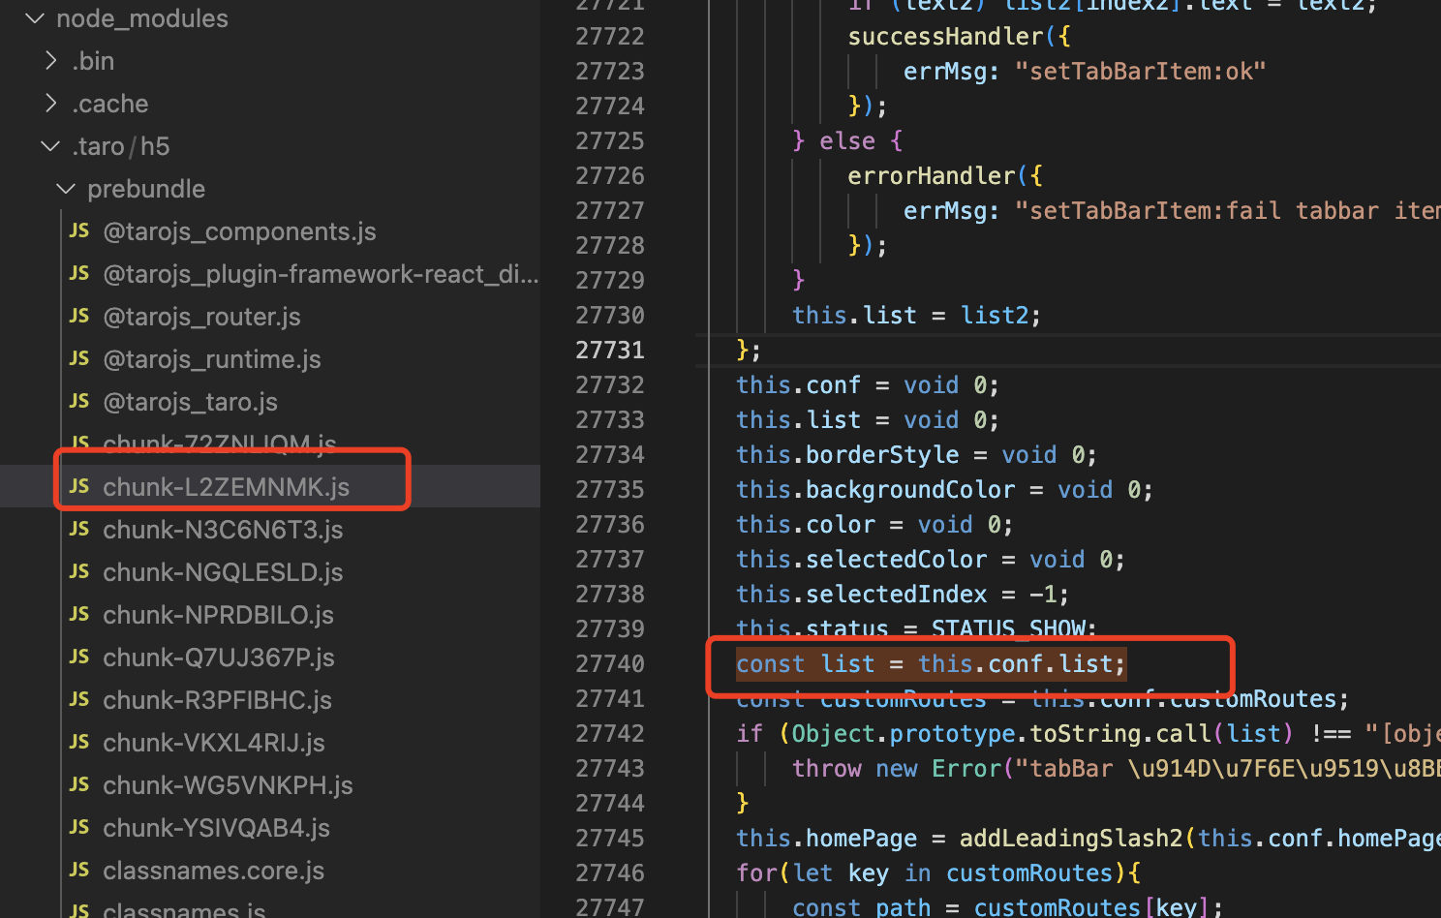Click the JS icon for chunk-NPRDBILO.js
This screenshot has height=918, width=1441.
(x=78, y=615)
